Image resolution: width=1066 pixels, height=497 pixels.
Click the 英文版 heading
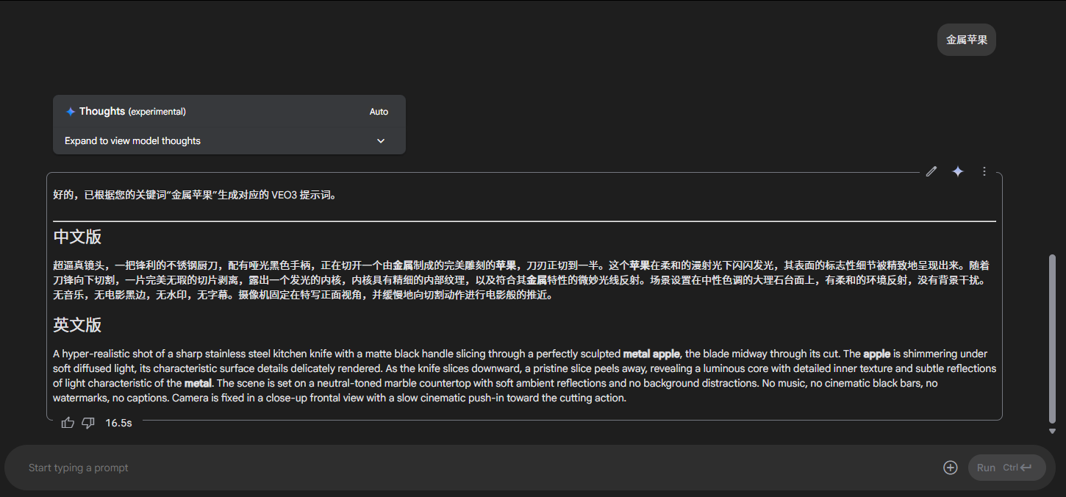pyautogui.click(x=77, y=325)
